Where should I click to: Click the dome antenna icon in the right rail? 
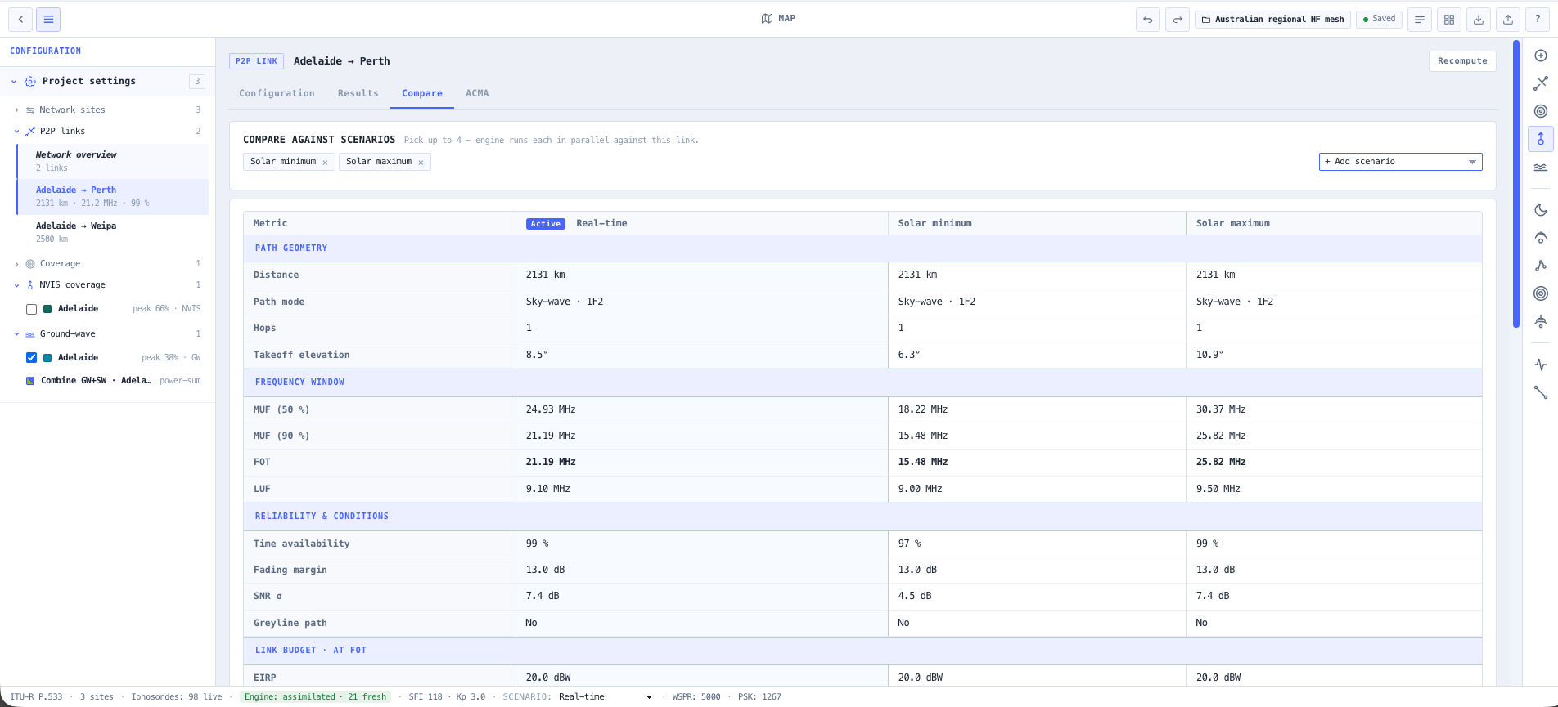(x=1541, y=321)
